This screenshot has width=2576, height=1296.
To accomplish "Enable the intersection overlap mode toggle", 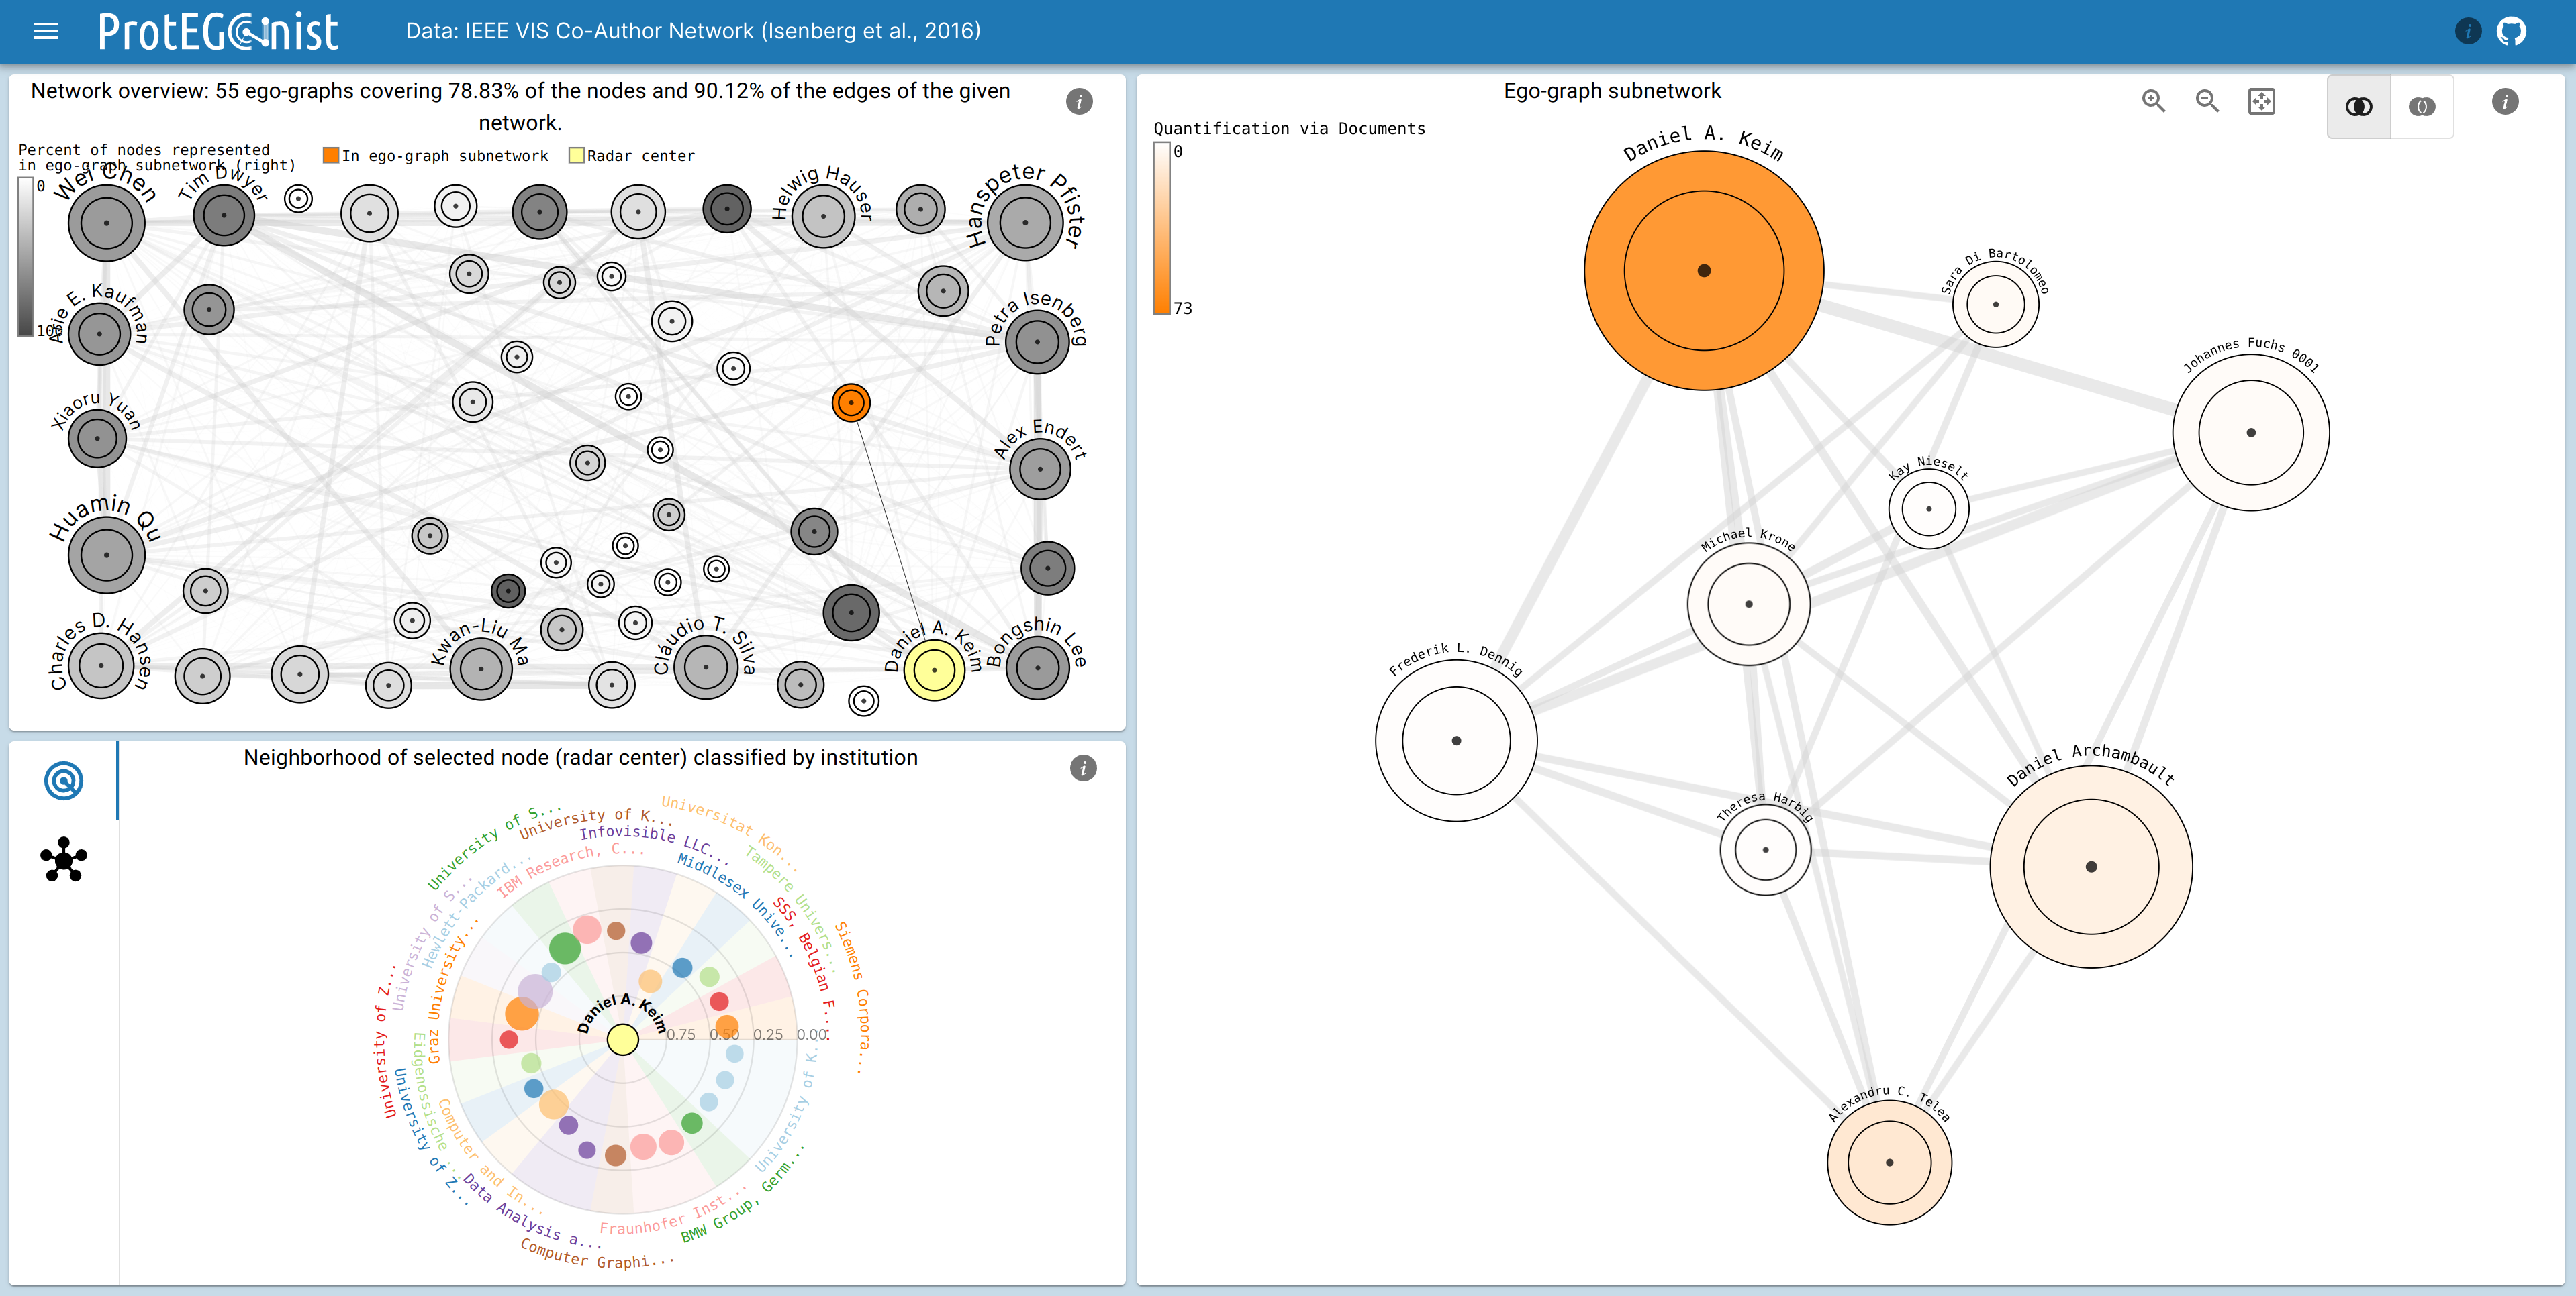I will tap(2359, 107).
